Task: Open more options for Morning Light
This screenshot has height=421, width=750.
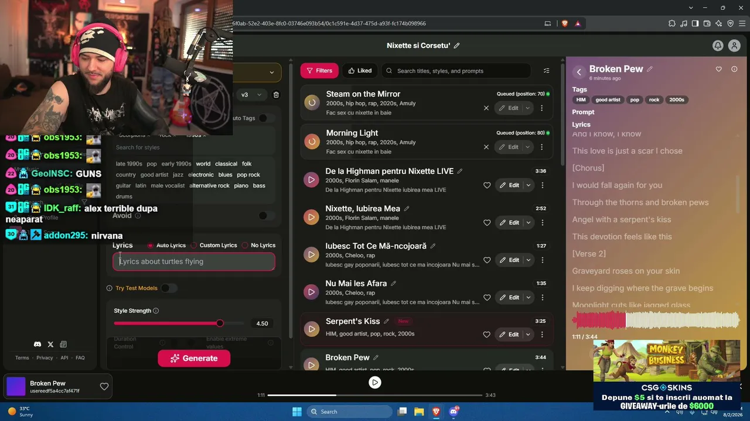Action: pyautogui.click(x=541, y=147)
